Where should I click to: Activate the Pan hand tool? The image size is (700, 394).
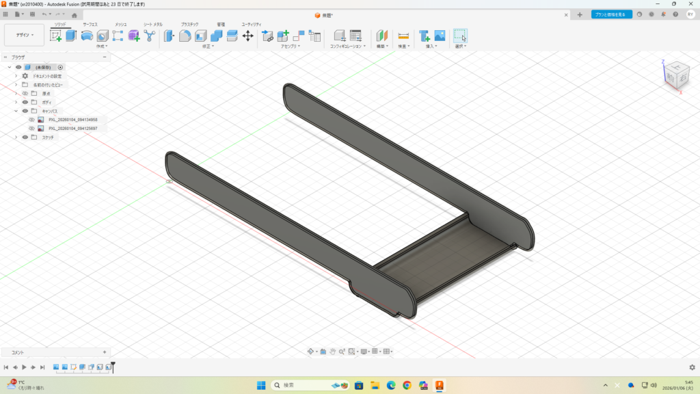(332, 351)
